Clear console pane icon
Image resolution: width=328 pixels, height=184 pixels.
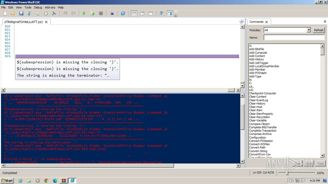pos(54,13)
